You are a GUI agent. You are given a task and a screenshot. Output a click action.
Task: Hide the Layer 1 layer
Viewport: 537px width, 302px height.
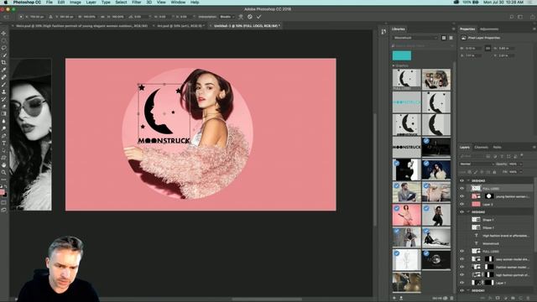click(461, 283)
